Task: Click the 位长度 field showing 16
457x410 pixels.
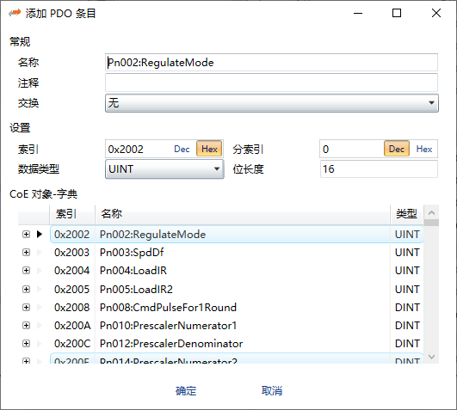Action: coord(379,168)
